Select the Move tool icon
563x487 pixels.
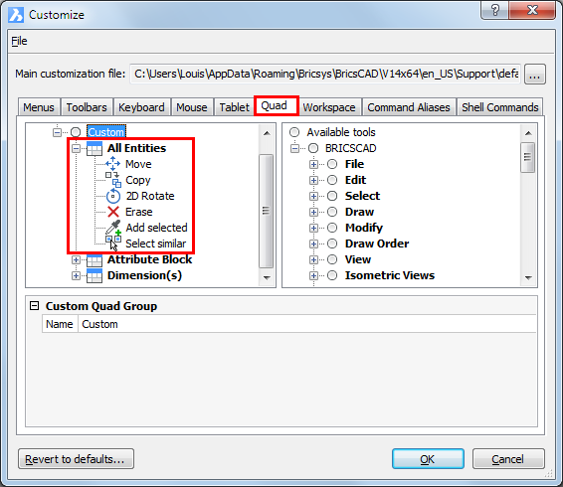pos(113,164)
